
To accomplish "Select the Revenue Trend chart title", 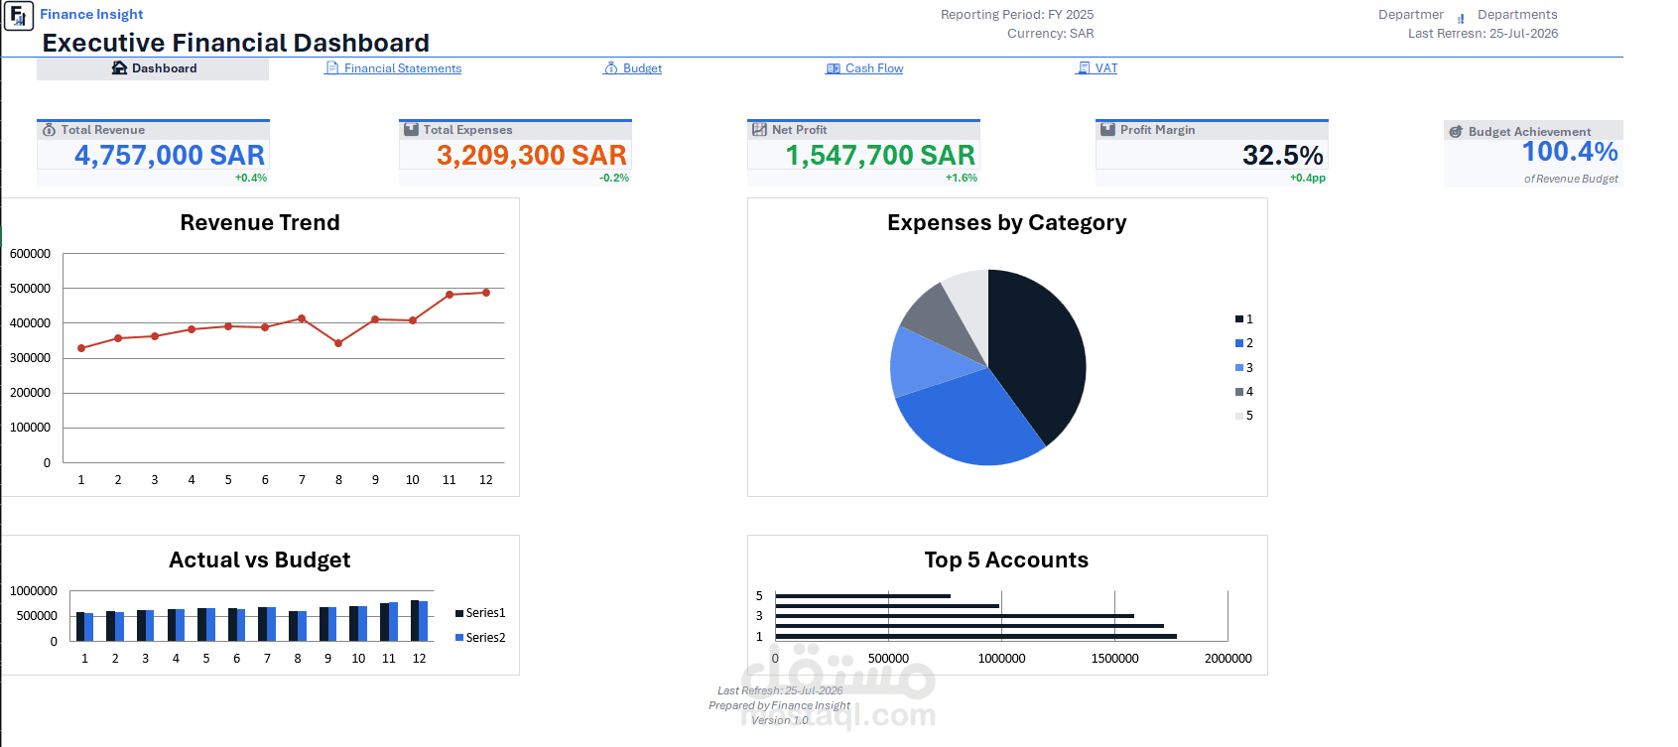I will pyautogui.click(x=260, y=223).
